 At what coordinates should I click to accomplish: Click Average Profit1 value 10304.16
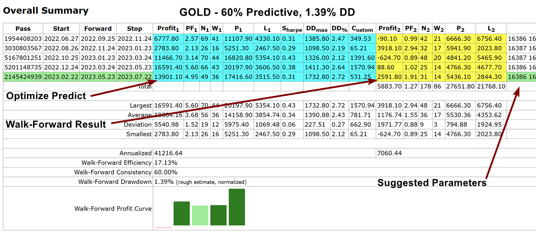coord(169,114)
